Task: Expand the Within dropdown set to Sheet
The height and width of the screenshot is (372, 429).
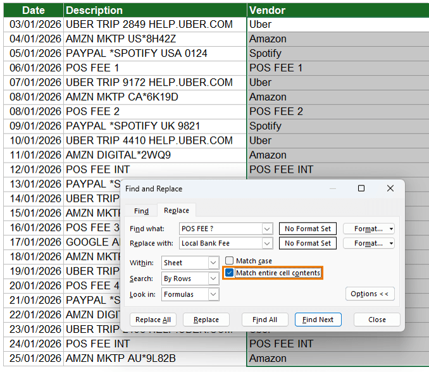Action: (x=213, y=263)
